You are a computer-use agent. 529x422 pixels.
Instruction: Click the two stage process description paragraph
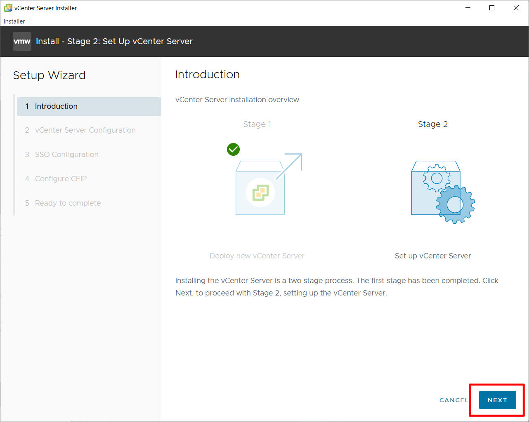tap(337, 287)
